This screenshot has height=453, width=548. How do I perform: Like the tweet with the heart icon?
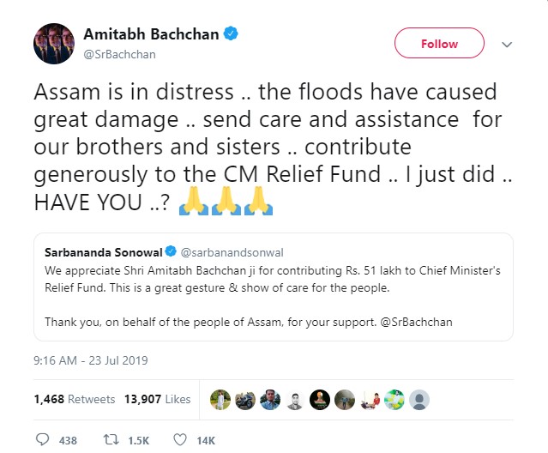point(180,439)
